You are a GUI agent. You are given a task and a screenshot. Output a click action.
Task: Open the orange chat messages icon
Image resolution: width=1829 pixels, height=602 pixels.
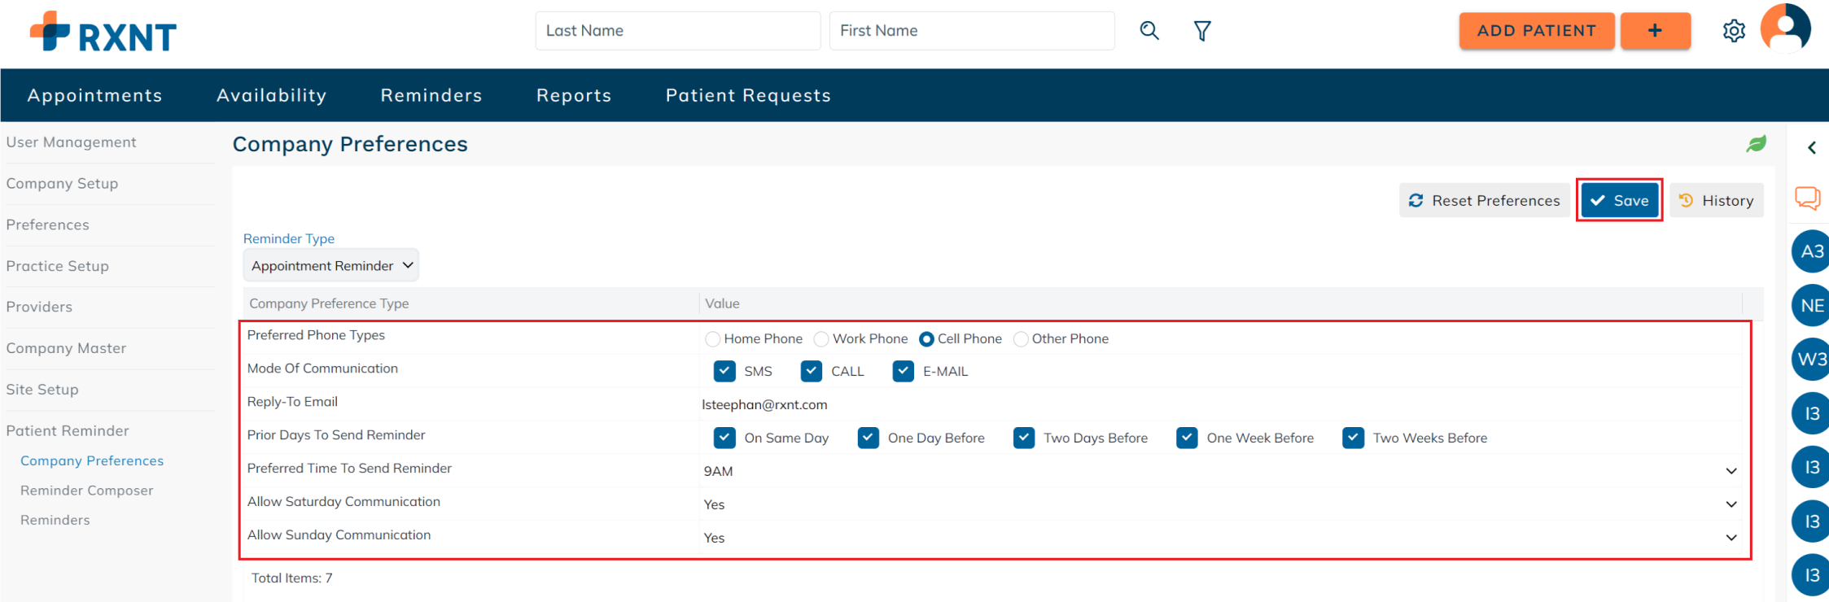(1807, 198)
